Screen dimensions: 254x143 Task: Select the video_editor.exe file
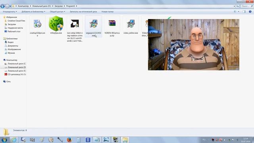[x=131, y=25]
